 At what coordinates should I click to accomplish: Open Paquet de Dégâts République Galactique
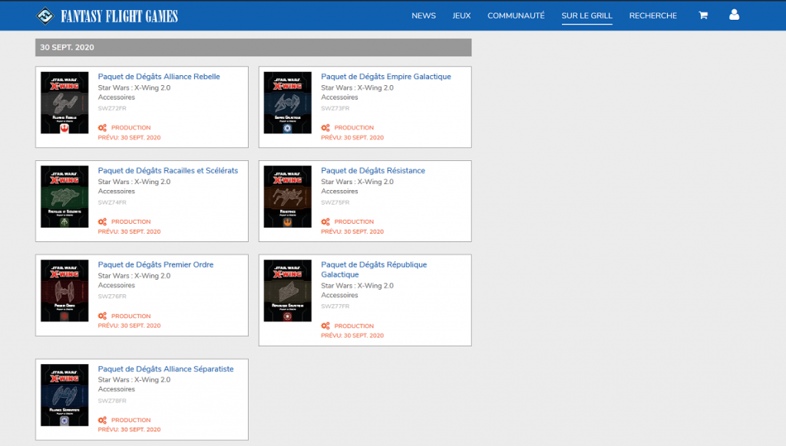coord(374,269)
